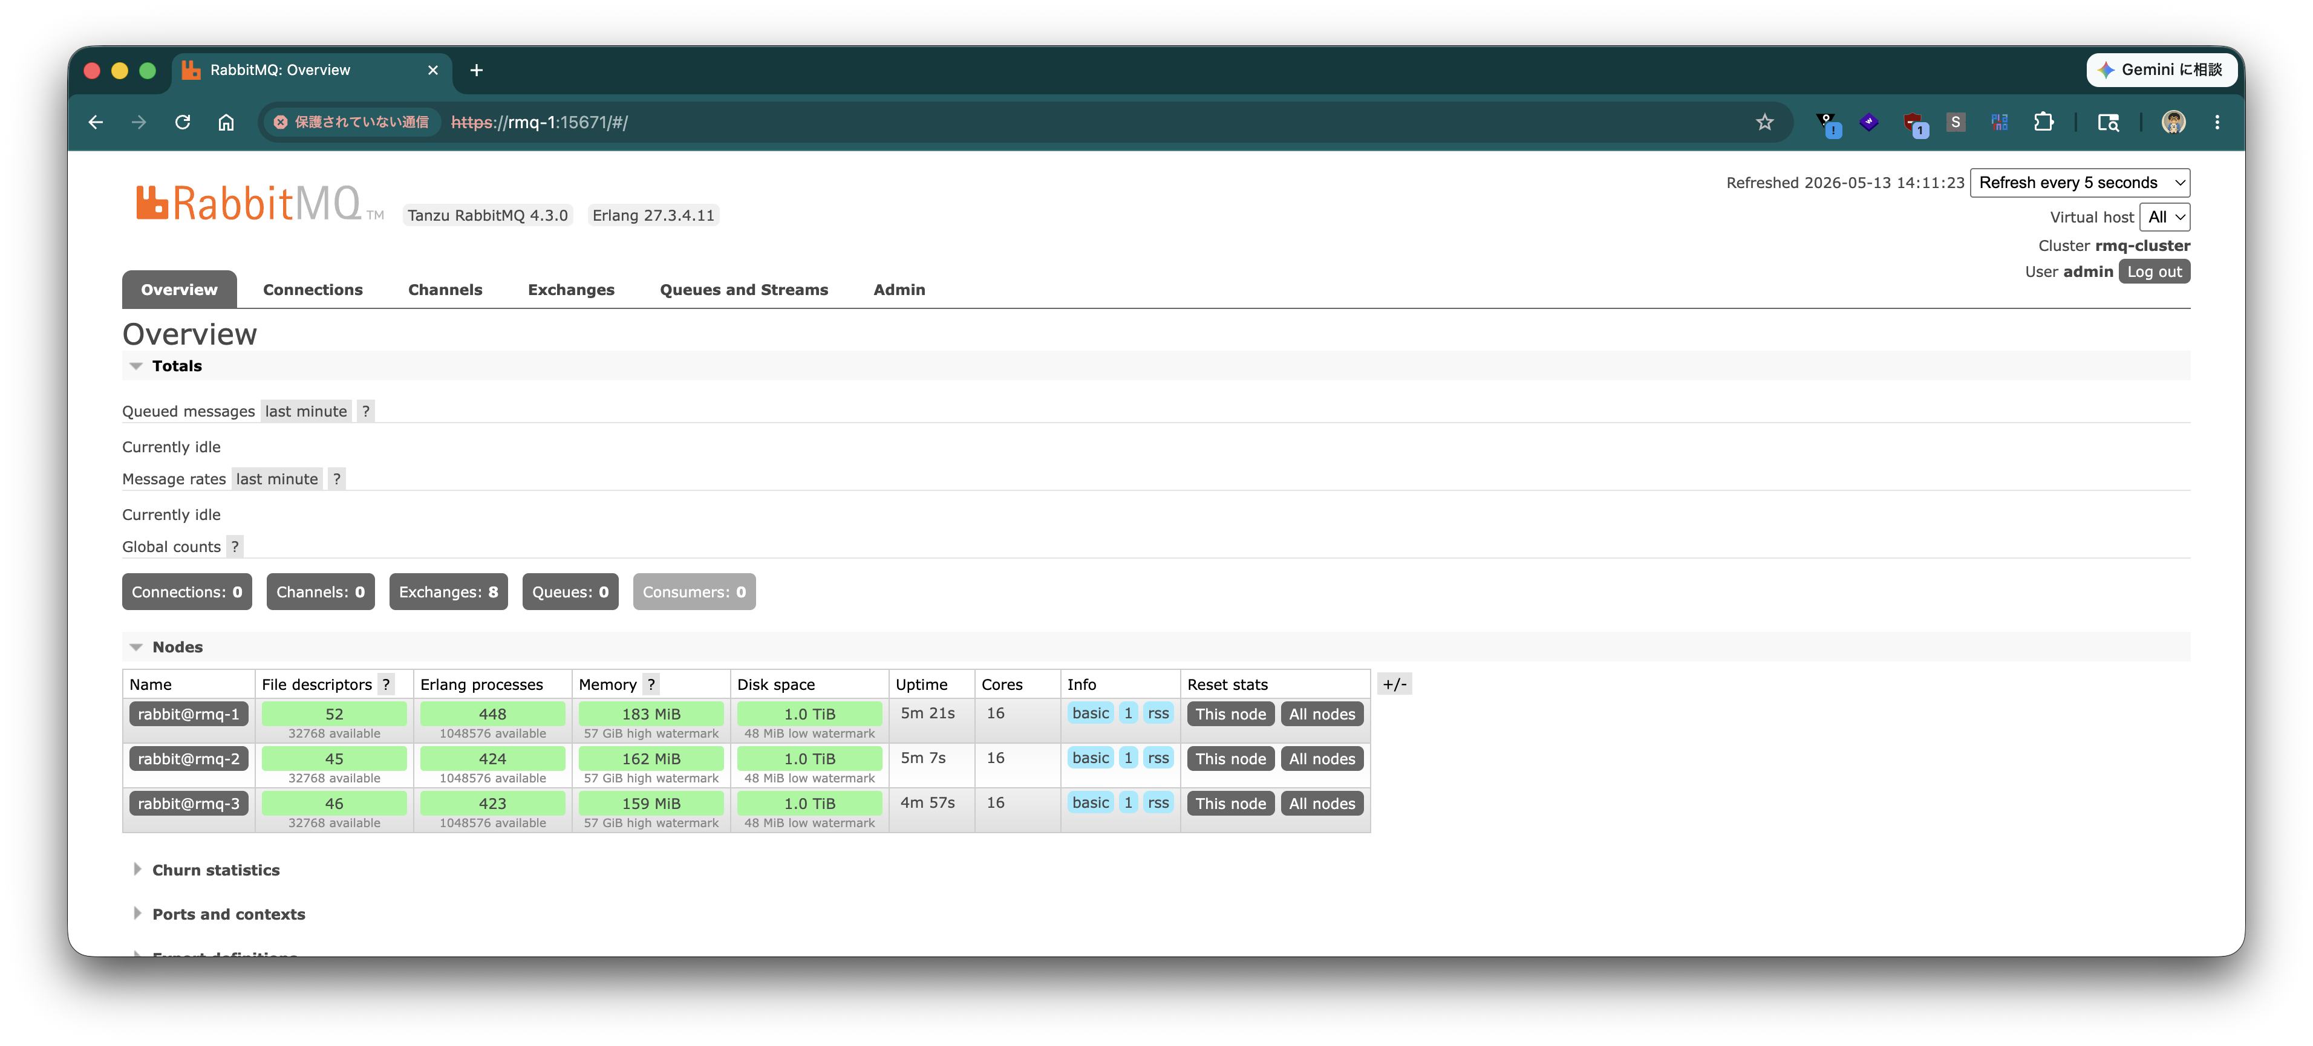Click the browser forward arrow
The image size is (2313, 1046).
pos(139,122)
